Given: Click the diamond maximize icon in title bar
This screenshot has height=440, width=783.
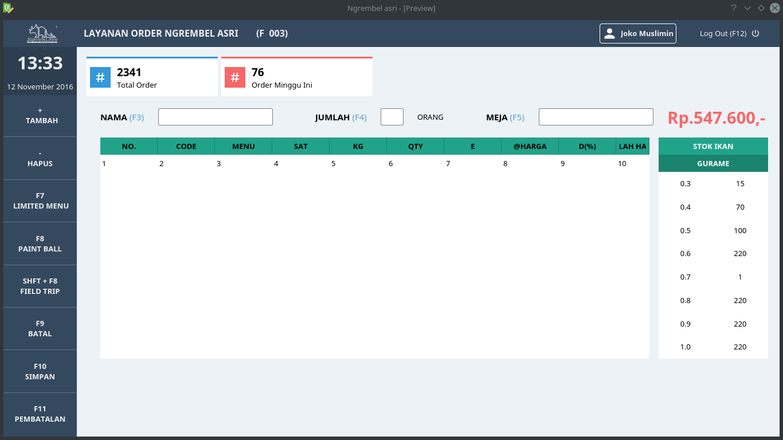Looking at the screenshot, I should point(761,8).
